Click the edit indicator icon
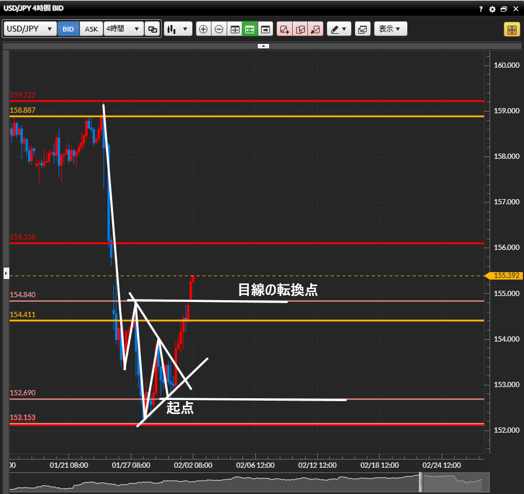 click(300, 29)
